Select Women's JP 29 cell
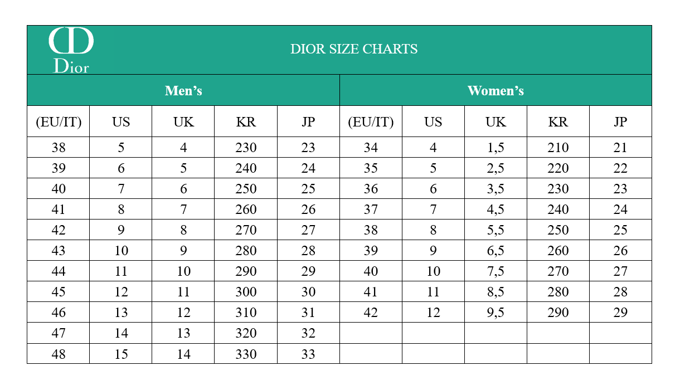 620,313
